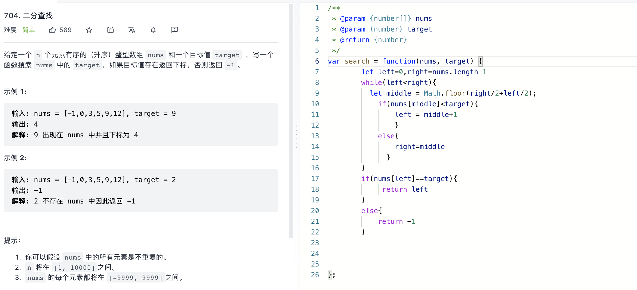Image resolution: width=637 pixels, height=290 pixels.
Task: Click the bell subscribe icon
Action: click(x=153, y=30)
